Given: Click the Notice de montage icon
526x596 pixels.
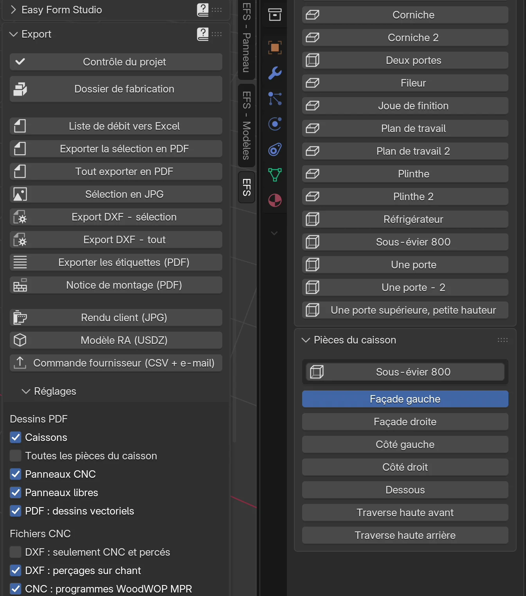Looking at the screenshot, I should coord(20,285).
